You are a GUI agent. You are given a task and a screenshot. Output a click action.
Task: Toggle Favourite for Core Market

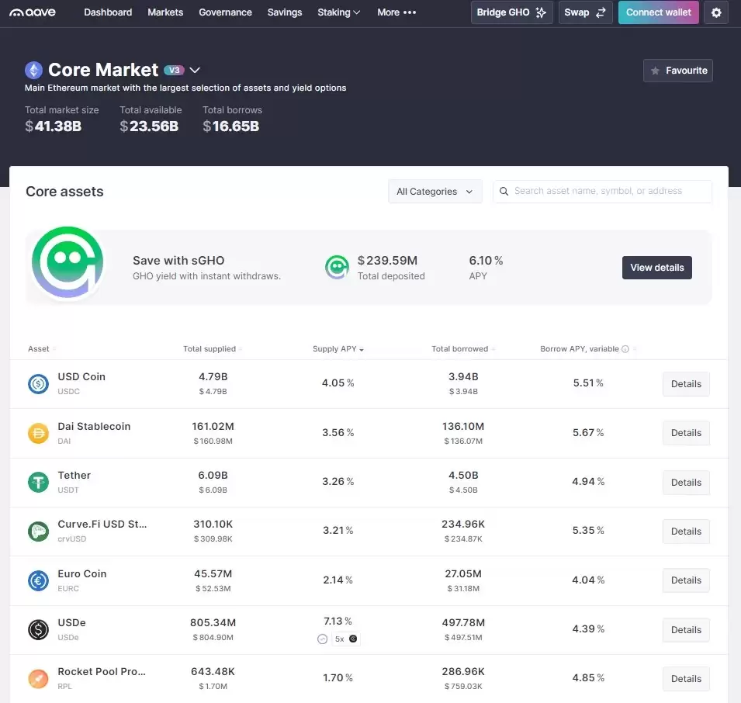(x=677, y=70)
